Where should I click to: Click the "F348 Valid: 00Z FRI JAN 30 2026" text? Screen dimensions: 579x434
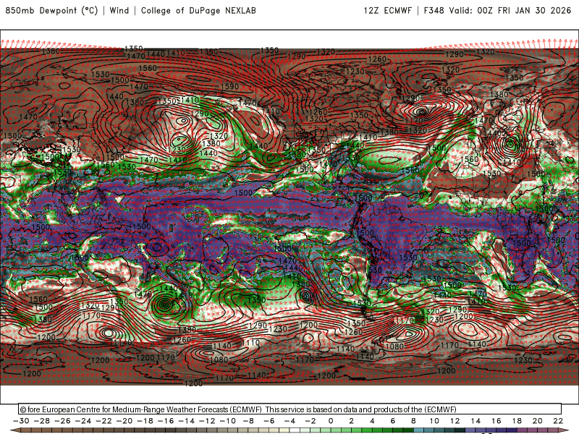(x=497, y=11)
